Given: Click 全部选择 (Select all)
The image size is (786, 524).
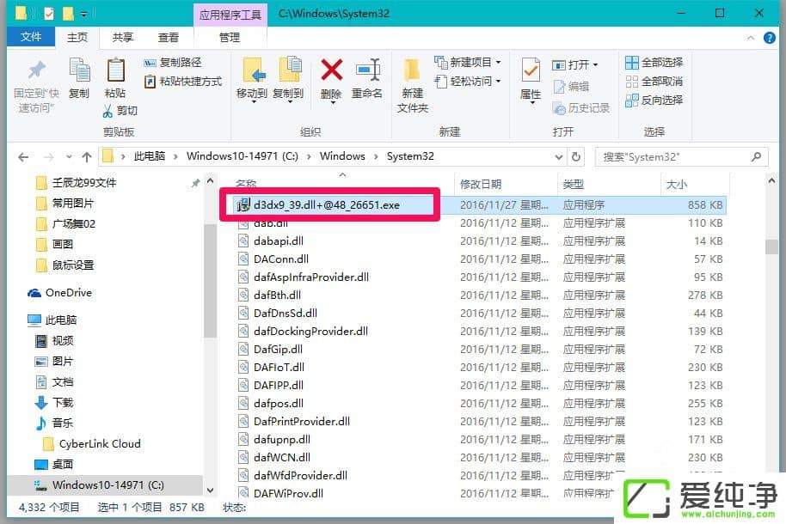Looking at the screenshot, I should pyautogui.click(x=654, y=63).
